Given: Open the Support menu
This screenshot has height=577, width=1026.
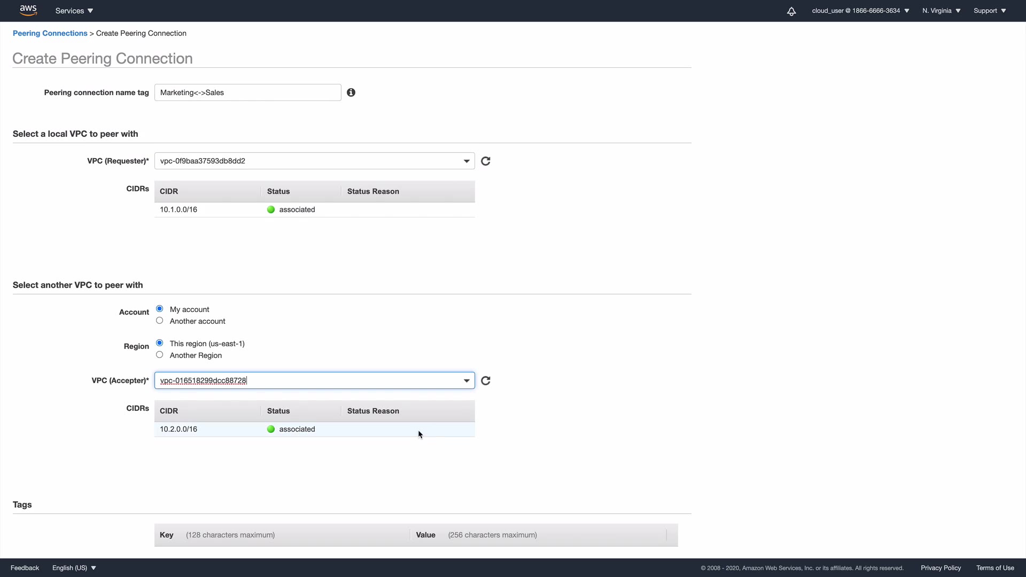Looking at the screenshot, I should [x=989, y=11].
